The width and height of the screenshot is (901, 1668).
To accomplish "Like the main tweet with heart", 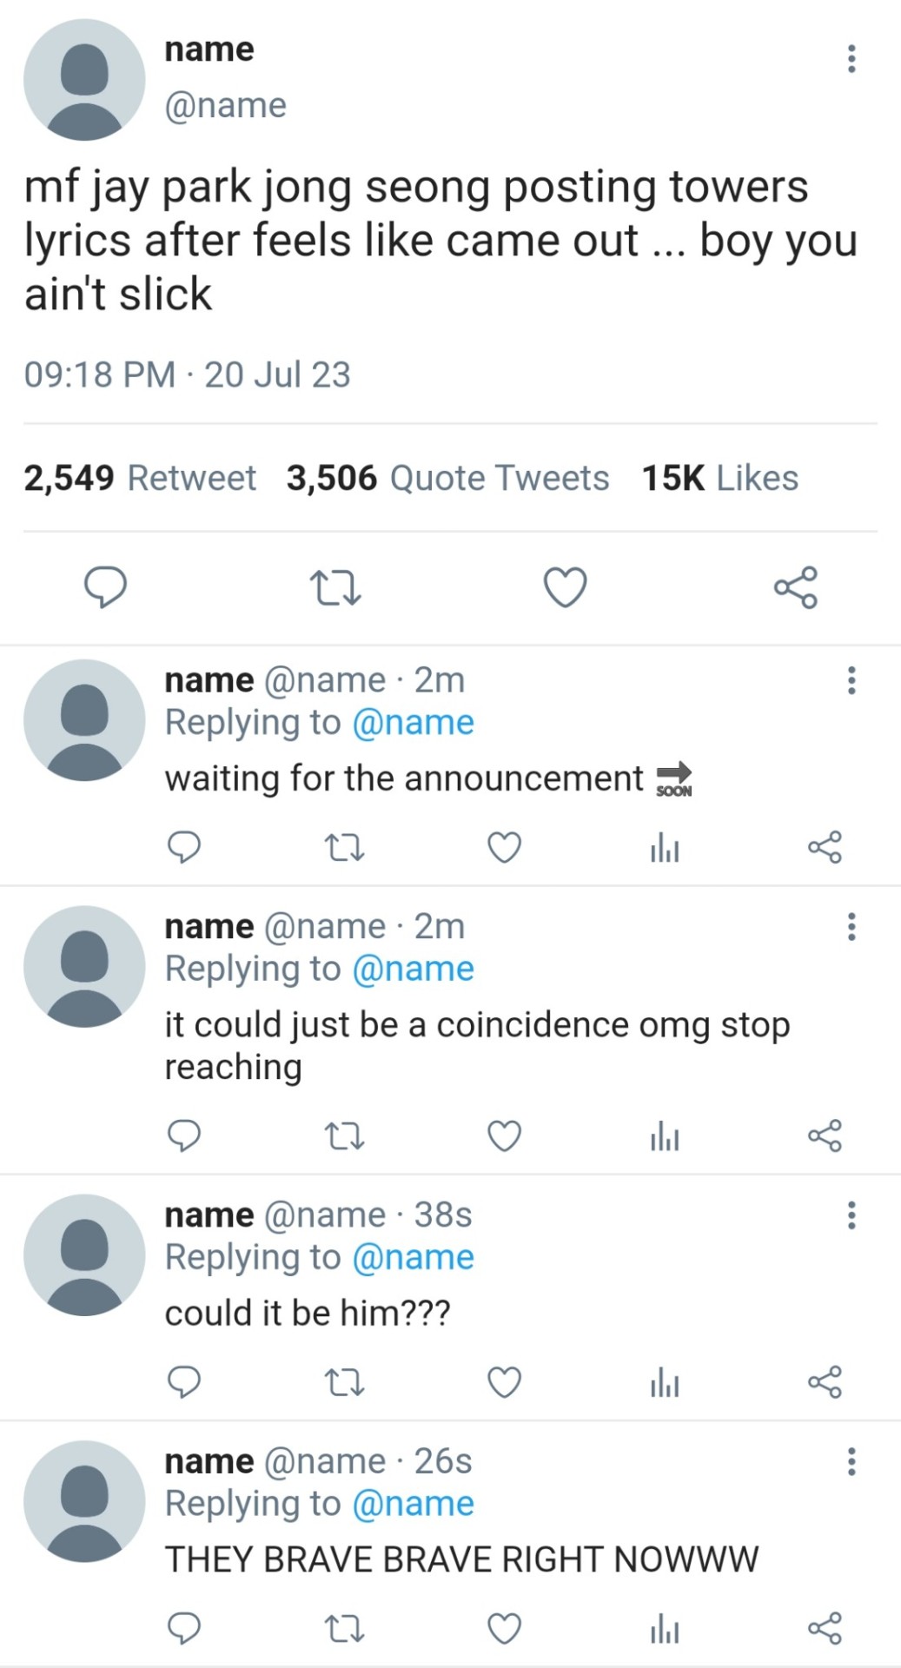I will tap(565, 587).
